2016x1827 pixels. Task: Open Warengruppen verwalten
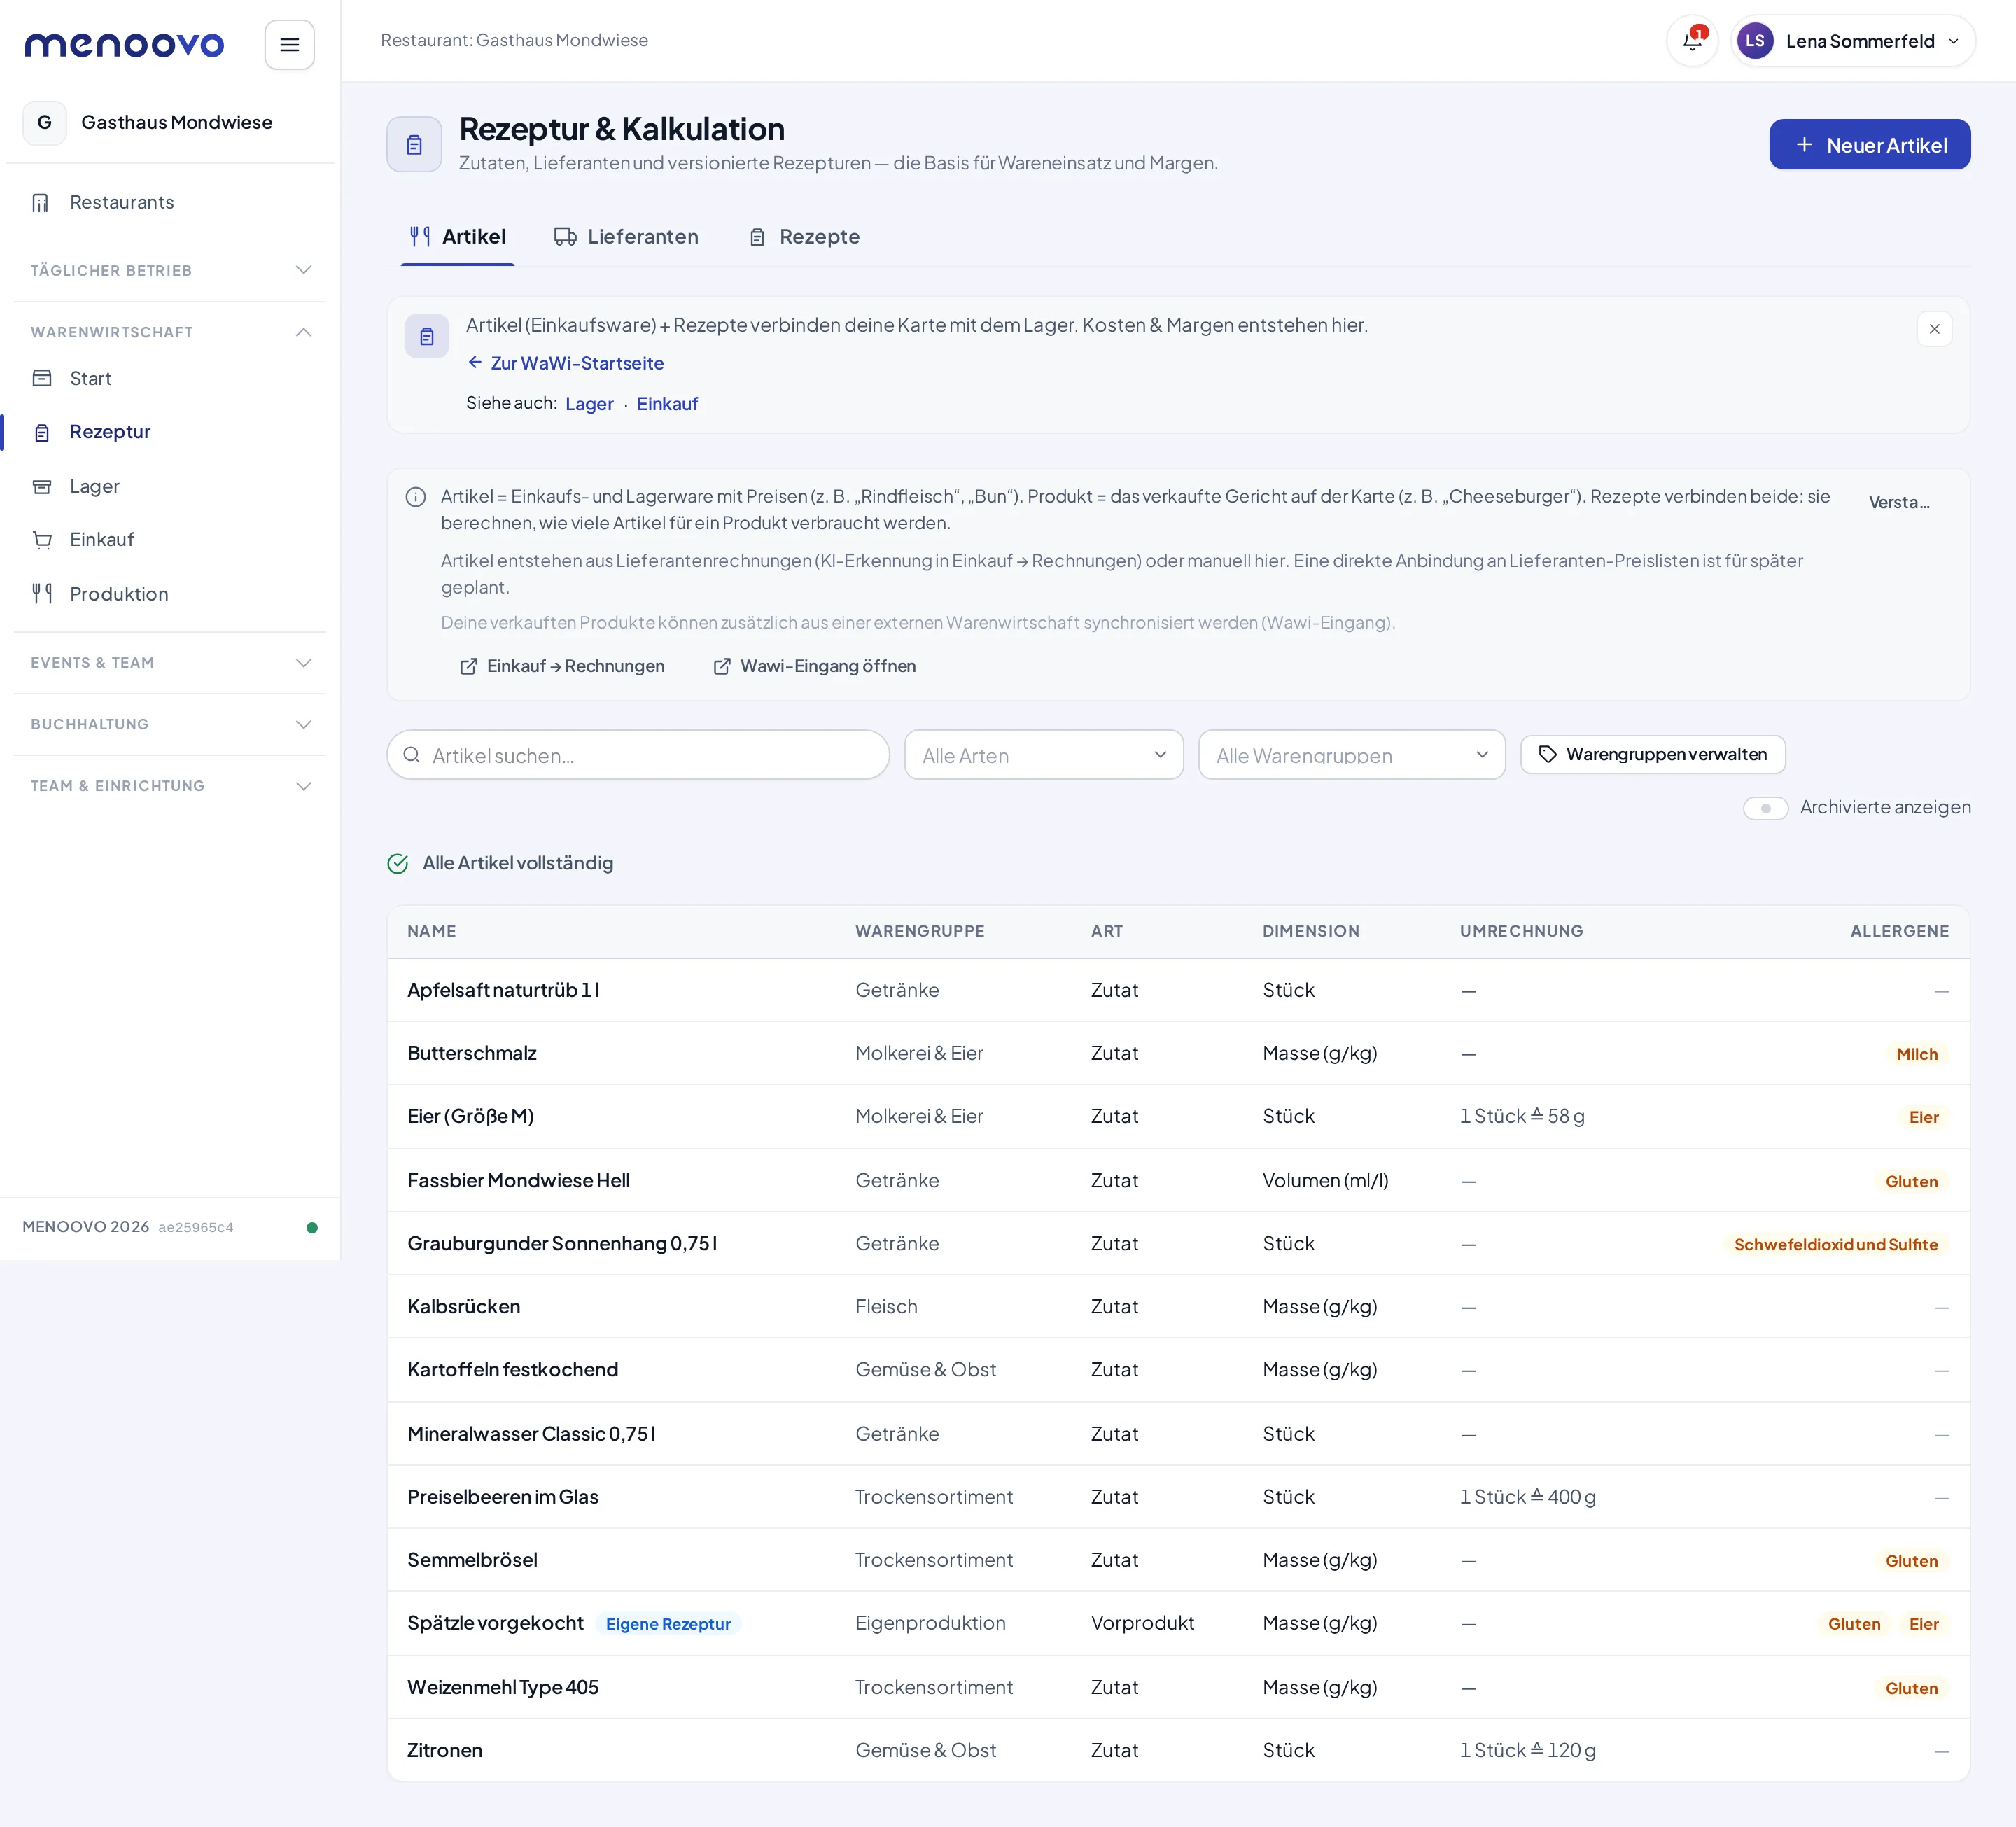tap(1652, 754)
